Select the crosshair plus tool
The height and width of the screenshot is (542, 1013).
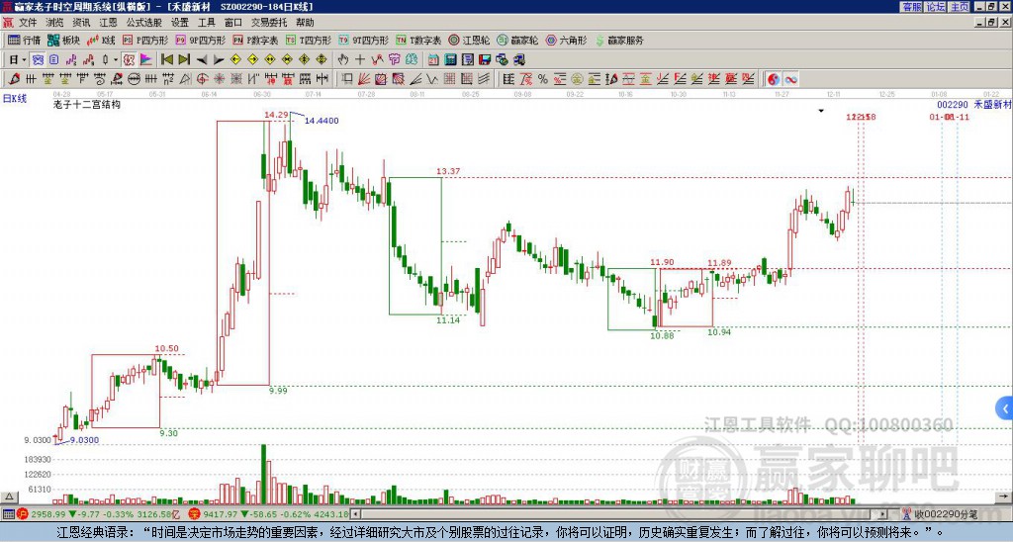360,60
